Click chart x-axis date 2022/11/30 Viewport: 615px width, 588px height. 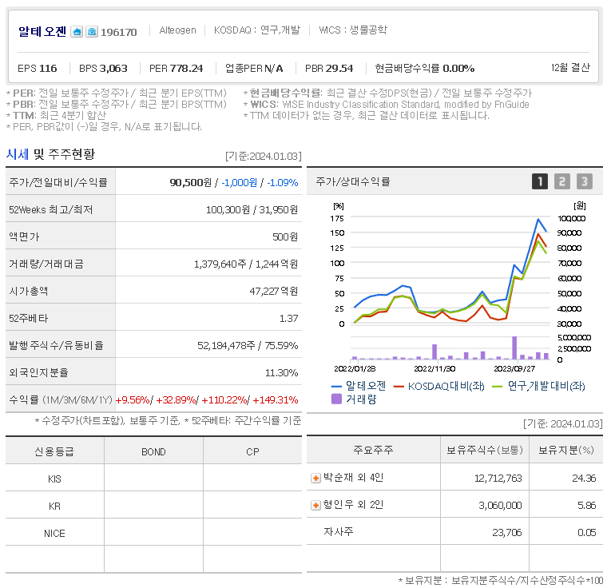click(434, 369)
